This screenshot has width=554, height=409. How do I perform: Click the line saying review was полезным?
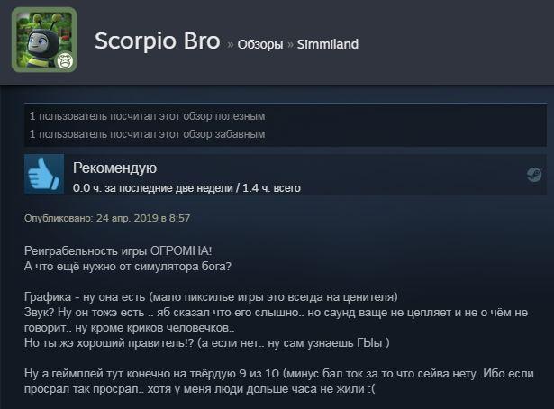tap(147, 116)
